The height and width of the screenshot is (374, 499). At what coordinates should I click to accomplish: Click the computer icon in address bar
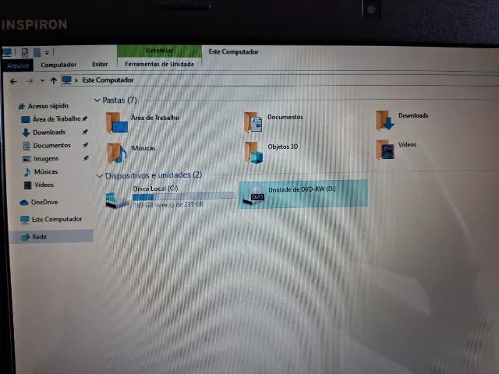pyautogui.click(x=67, y=79)
